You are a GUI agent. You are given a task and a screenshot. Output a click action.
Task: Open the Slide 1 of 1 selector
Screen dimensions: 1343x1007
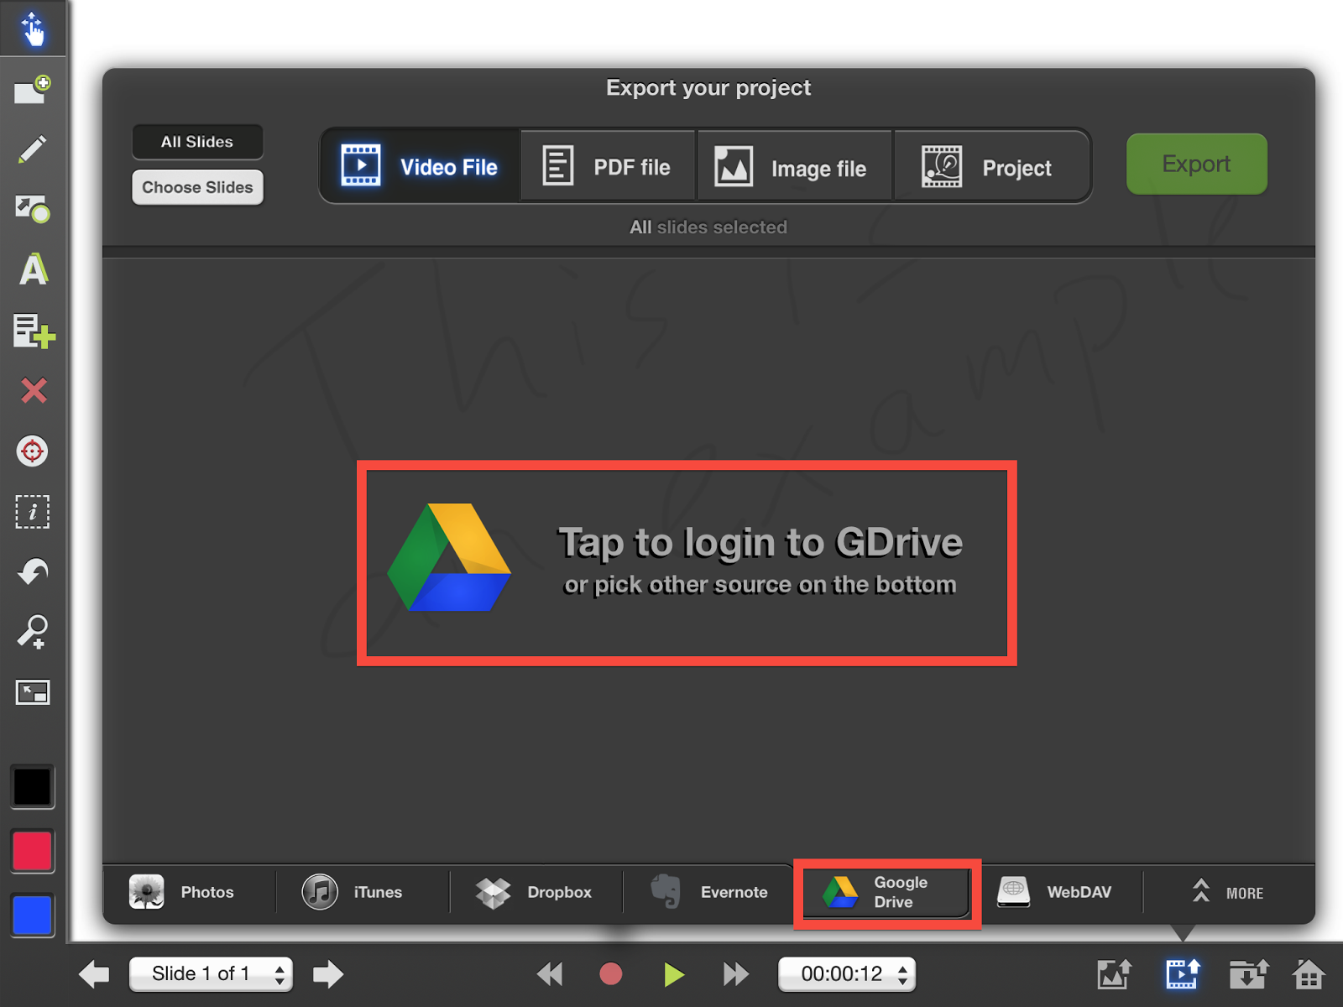[x=211, y=974]
